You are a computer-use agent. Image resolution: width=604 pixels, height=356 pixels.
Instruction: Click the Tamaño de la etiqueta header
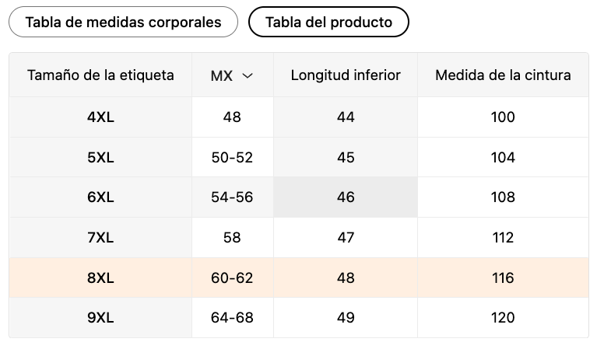pos(100,75)
